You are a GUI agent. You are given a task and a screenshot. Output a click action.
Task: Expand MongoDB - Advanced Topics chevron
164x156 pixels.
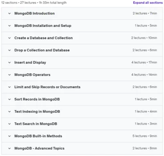[x=9, y=148]
